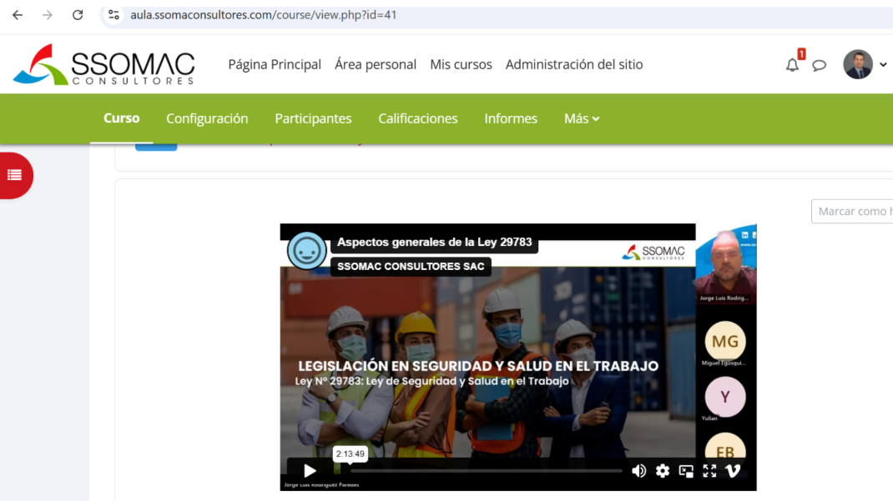Enable picture-in-picture mode

[686, 471]
